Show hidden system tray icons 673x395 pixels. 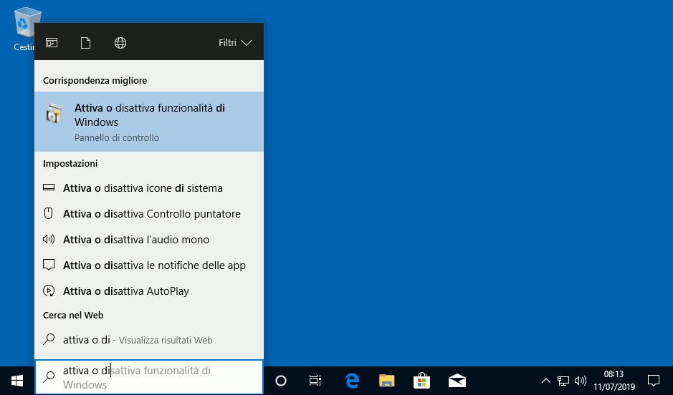[x=545, y=381]
